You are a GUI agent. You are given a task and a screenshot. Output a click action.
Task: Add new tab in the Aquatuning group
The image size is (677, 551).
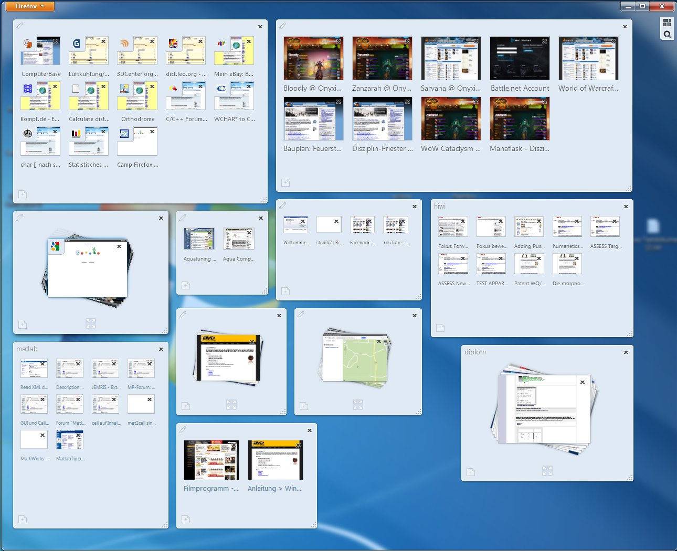tap(186, 285)
